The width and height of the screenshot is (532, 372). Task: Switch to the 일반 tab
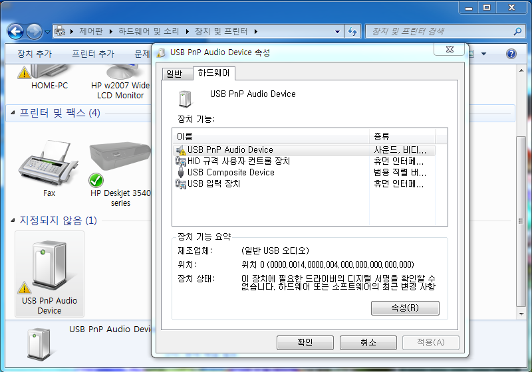(174, 74)
